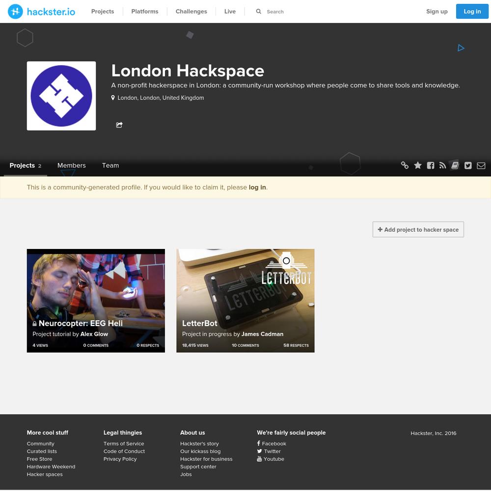Click the hackster.io logo
Image resolution: width=491 pixels, height=491 pixels.
(x=41, y=12)
